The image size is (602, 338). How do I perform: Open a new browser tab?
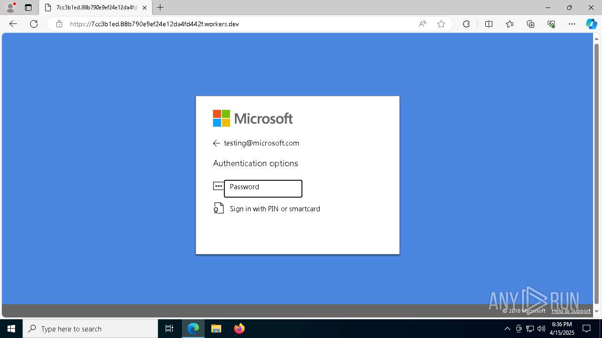tap(160, 8)
